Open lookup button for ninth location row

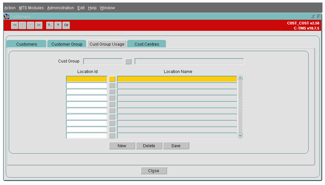(112, 130)
